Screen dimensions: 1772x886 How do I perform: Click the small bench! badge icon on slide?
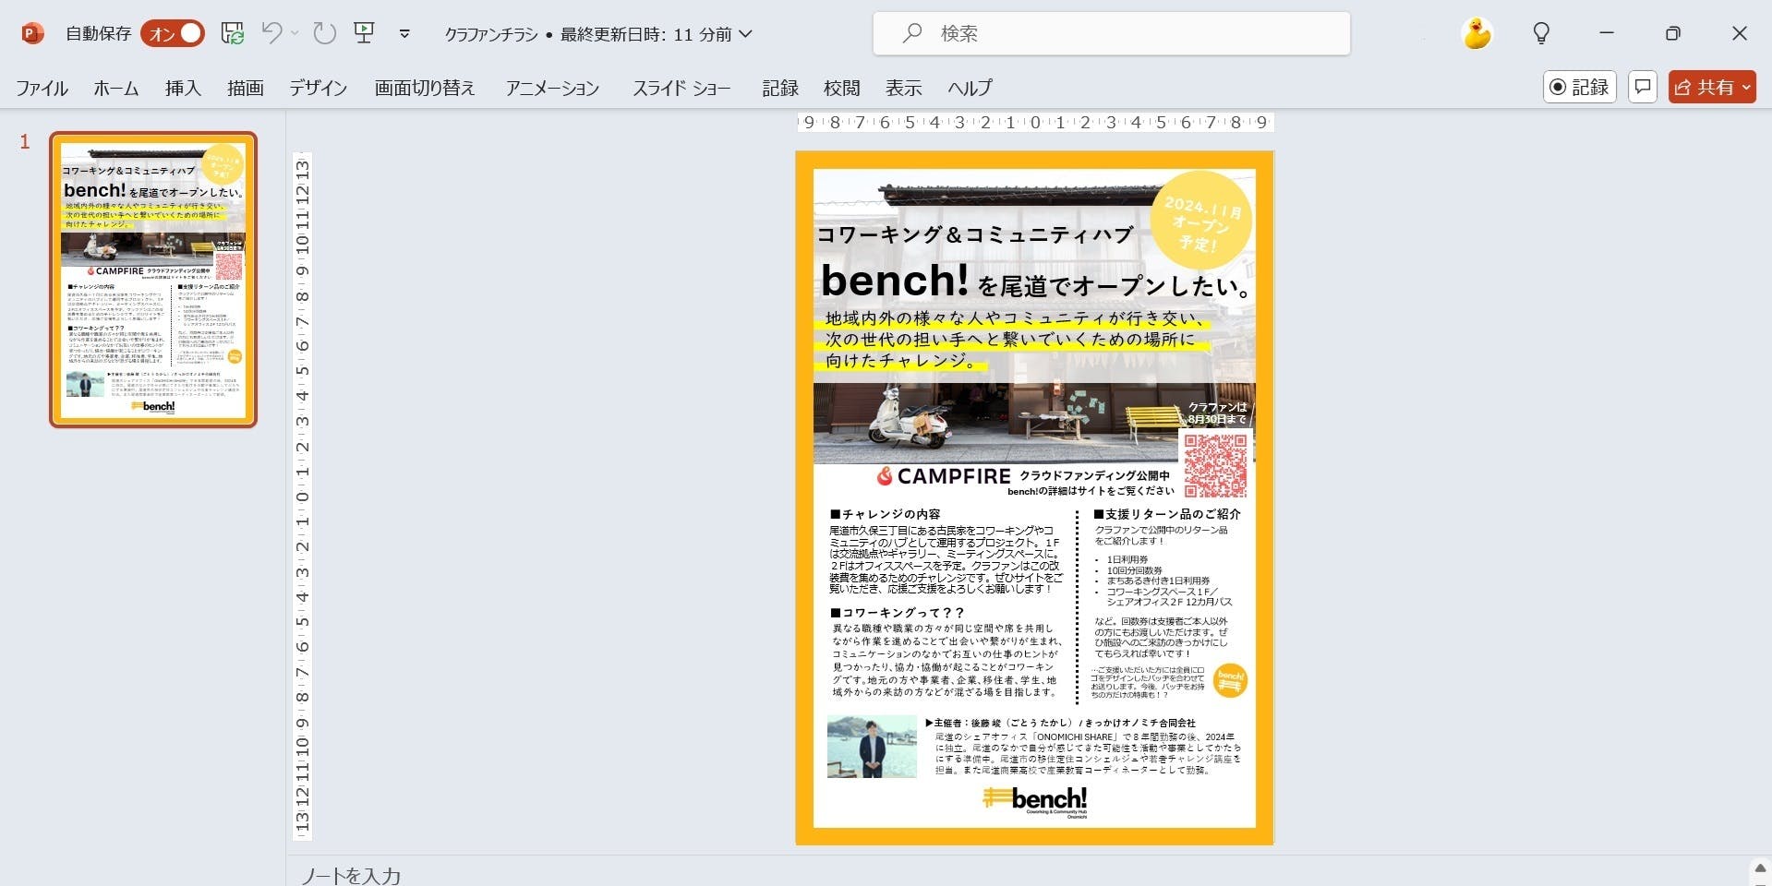[1230, 681]
